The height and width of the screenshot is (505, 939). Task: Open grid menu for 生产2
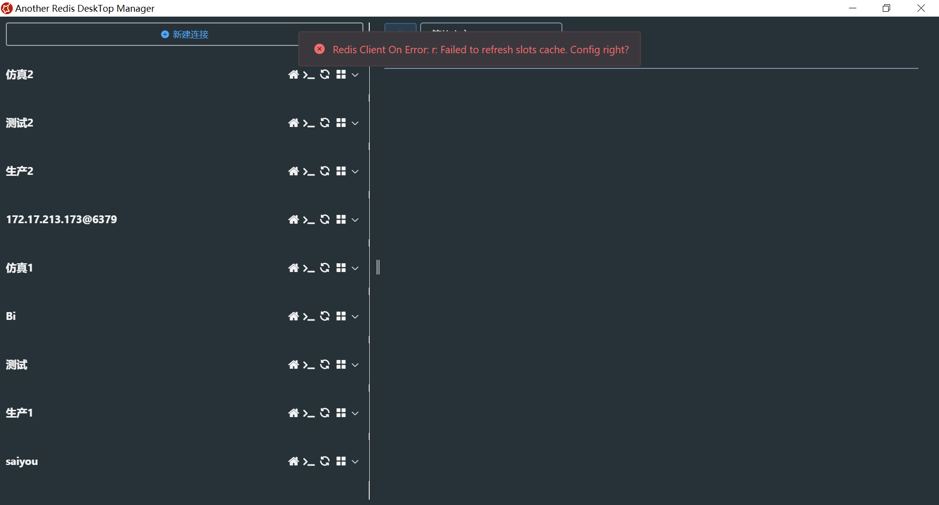[x=341, y=171]
